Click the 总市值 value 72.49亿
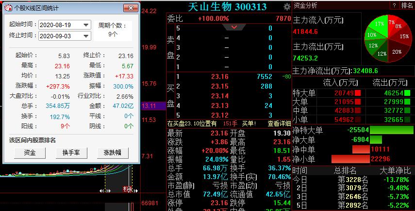The image size is (415, 211). 215,195
